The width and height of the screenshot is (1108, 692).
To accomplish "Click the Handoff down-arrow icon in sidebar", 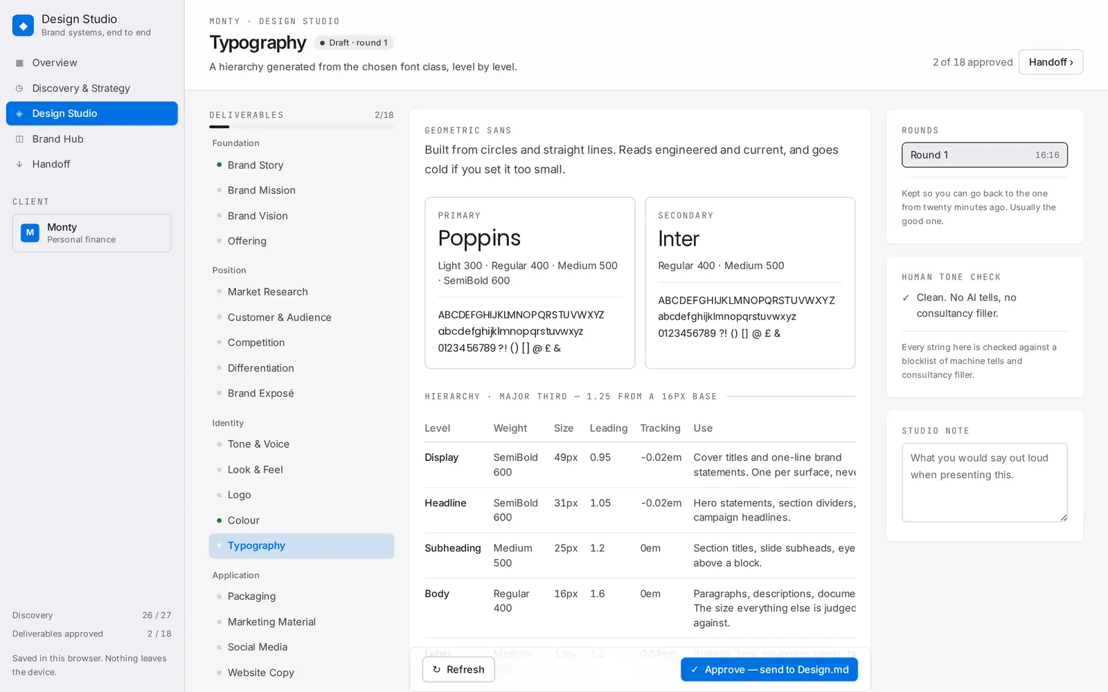I will click(x=19, y=164).
